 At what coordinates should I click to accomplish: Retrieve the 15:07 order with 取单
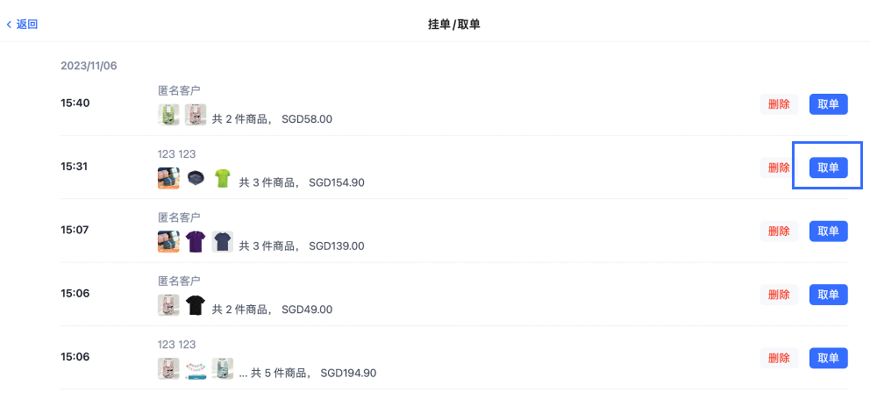click(829, 231)
